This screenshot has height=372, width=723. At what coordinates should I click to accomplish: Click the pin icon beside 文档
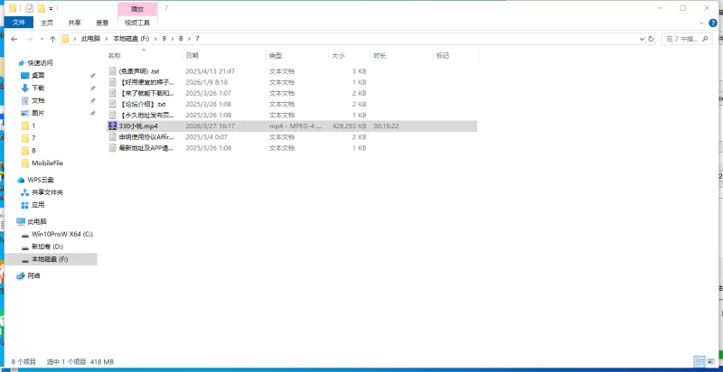[93, 100]
